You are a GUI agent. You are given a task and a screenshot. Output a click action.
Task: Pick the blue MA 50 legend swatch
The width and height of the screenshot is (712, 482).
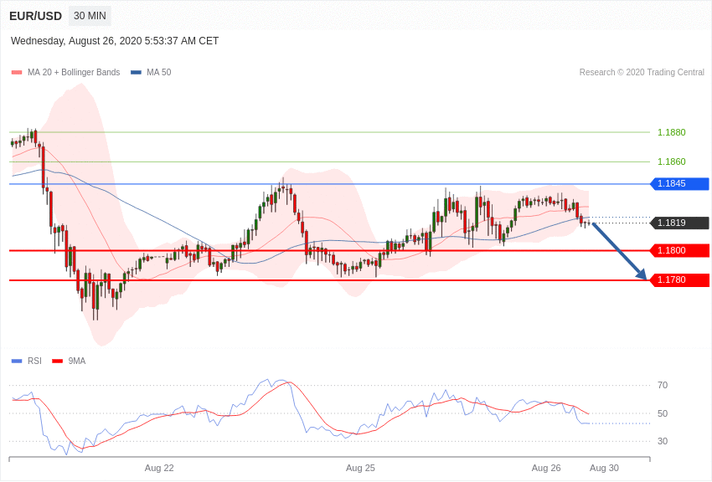coord(136,72)
